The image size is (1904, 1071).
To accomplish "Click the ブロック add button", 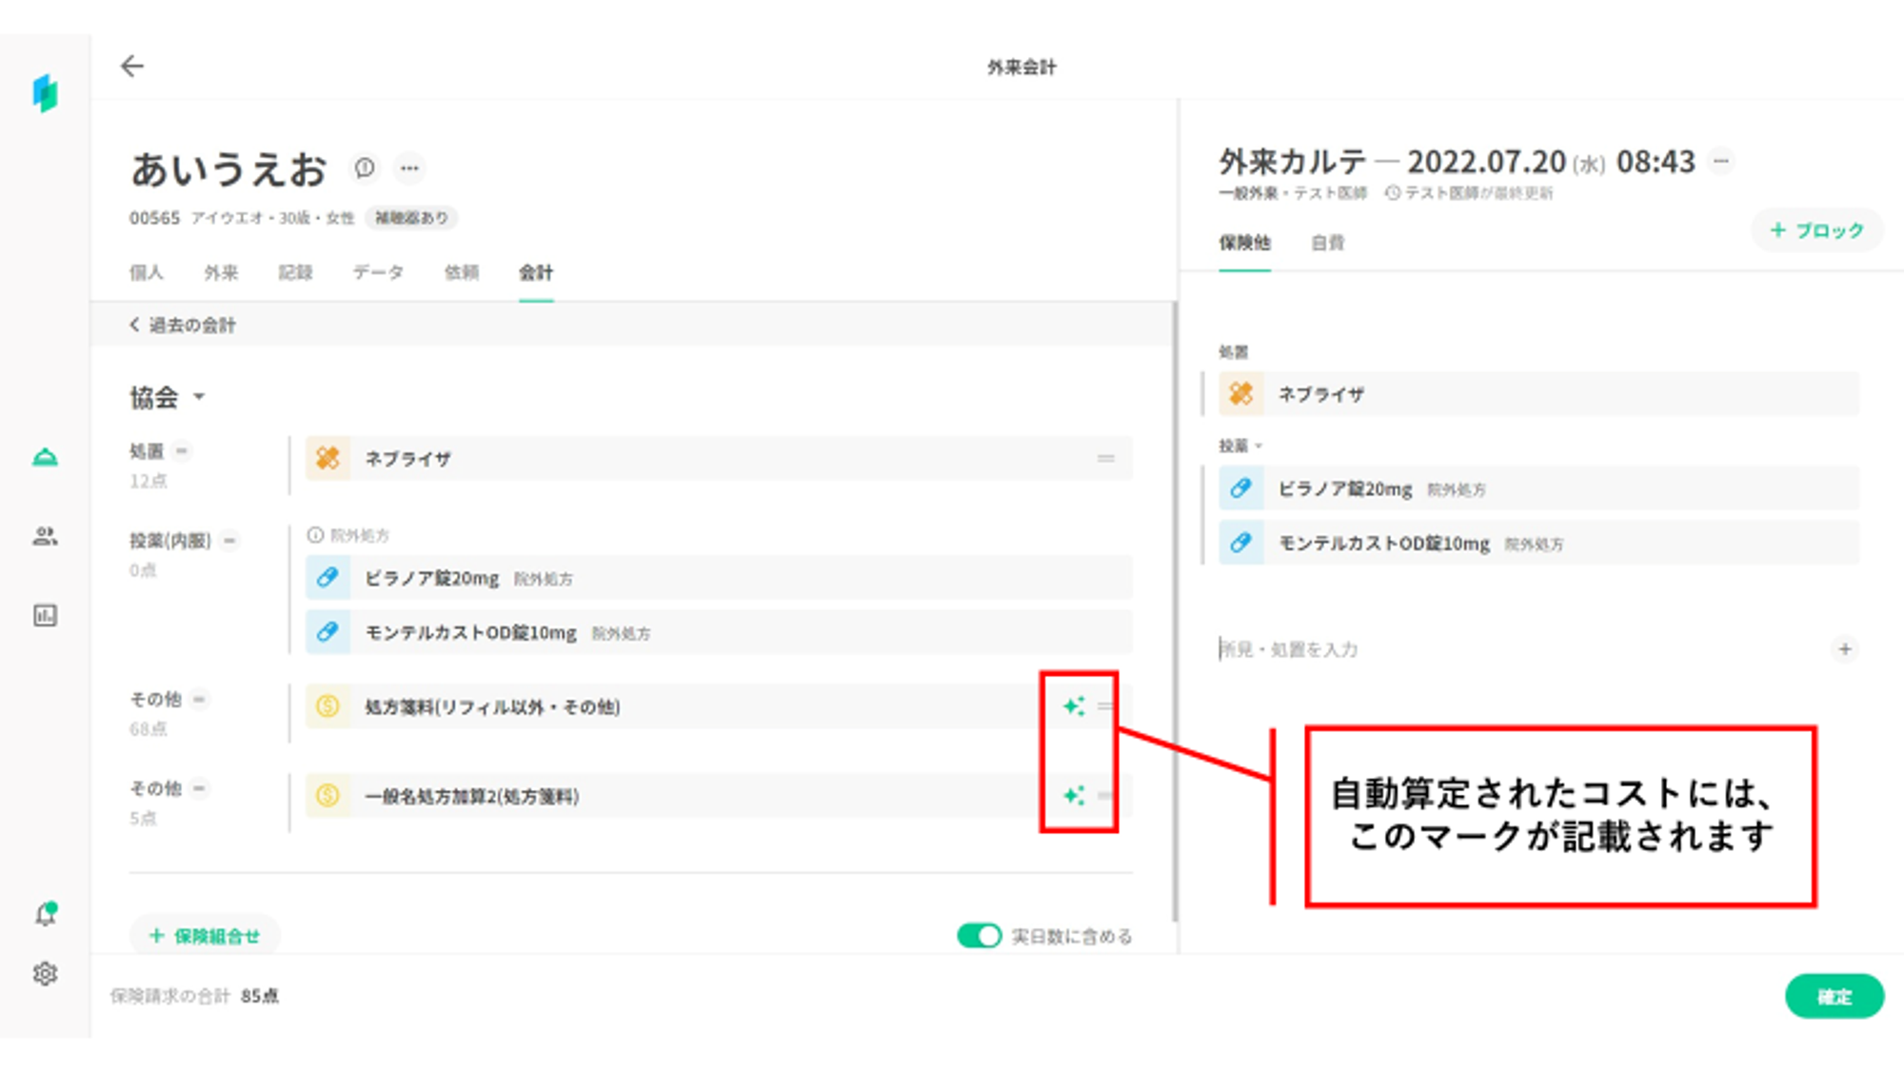I will 1816,230.
